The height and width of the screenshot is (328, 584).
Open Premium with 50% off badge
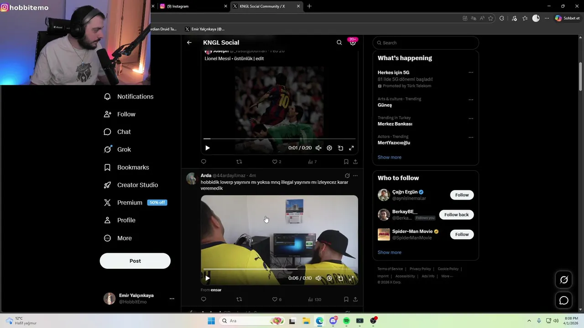[x=136, y=203]
